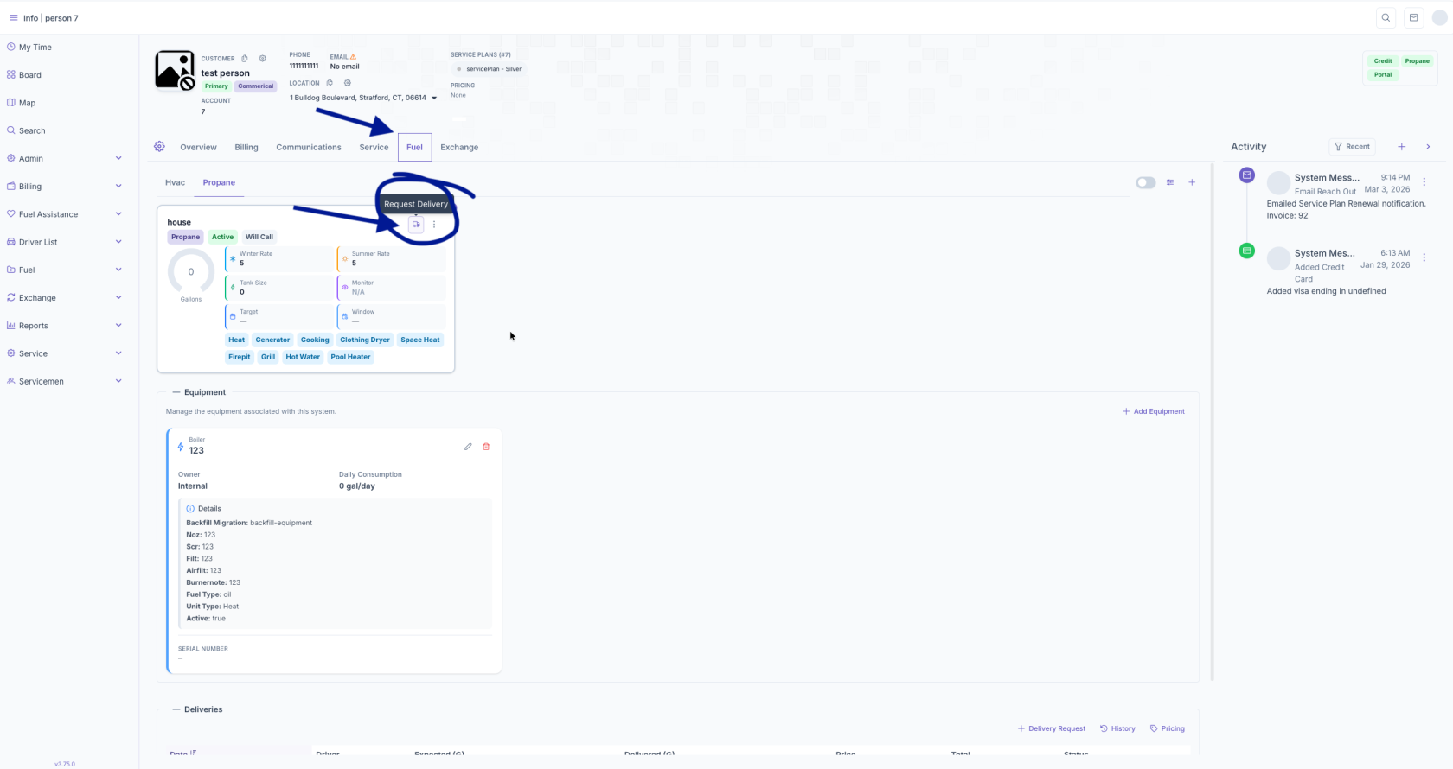Filter activity with the Recent button
Screen dimensions: 1453x769
coord(1352,147)
